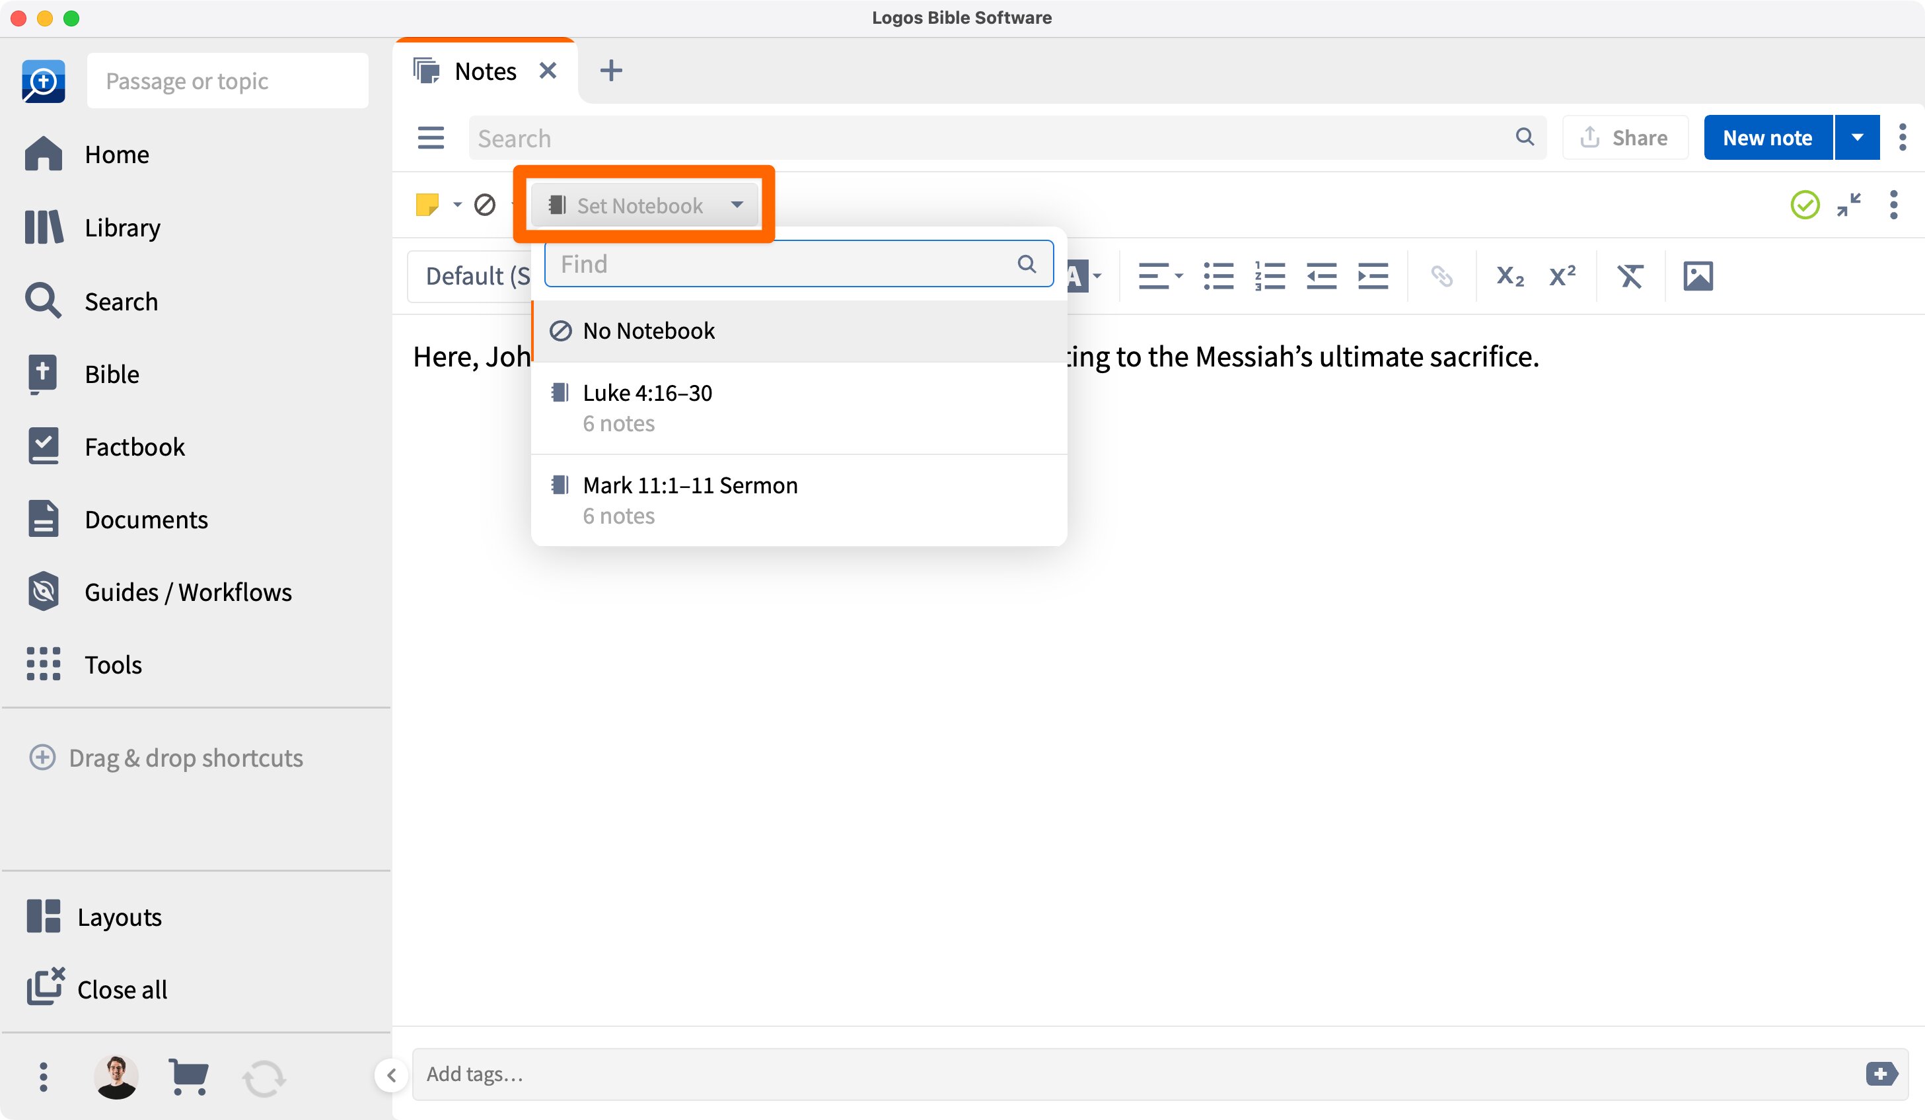This screenshot has height=1120, width=1925.
Task: Open Documents in the sidebar
Action: click(116, 519)
